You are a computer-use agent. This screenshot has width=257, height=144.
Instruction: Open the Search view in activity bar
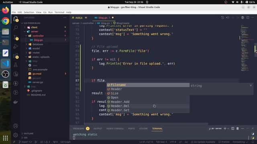click(16, 28)
